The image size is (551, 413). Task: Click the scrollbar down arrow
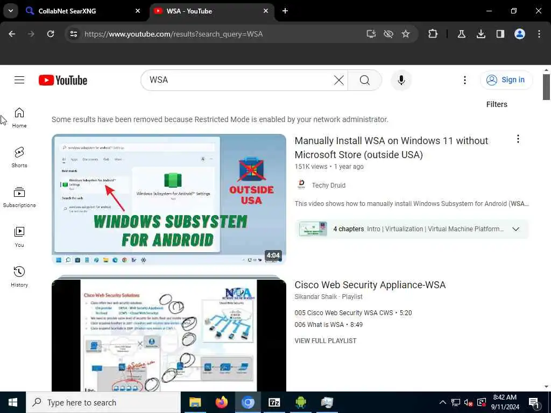[x=546, y=387]
